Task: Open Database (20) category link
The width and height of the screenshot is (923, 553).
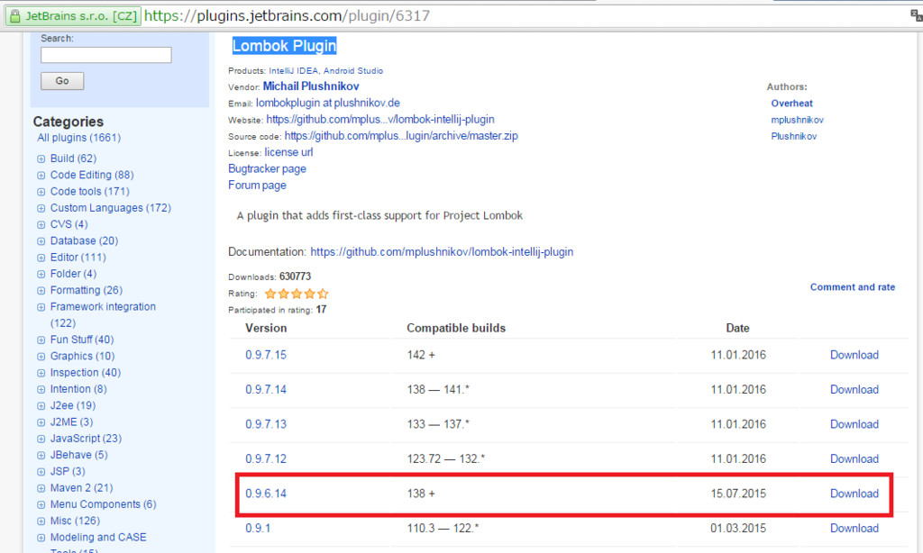Action: pos(84,240)
